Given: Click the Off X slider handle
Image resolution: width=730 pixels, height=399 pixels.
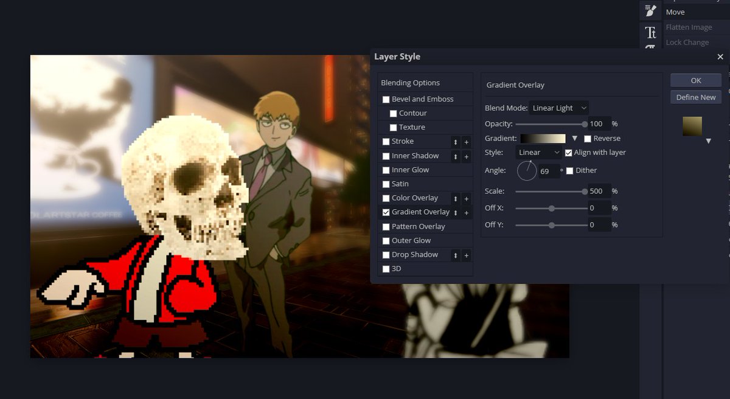Looking at the screenshot, I should click(x=551, y=209).
